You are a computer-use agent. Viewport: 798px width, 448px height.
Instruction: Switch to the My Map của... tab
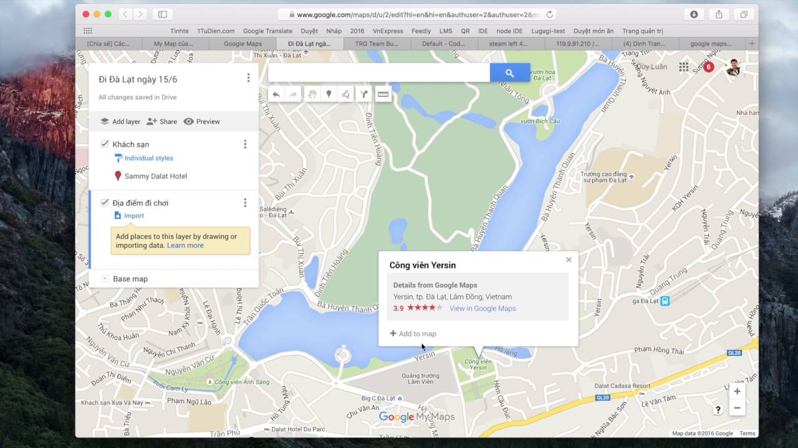pos(176,44)
